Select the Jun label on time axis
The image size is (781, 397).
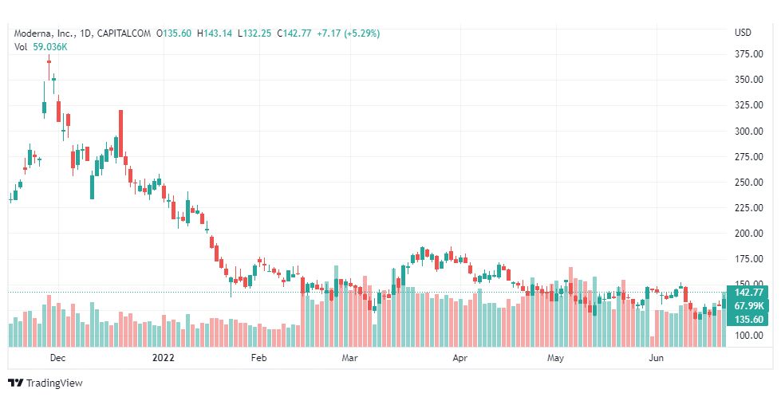657,358
